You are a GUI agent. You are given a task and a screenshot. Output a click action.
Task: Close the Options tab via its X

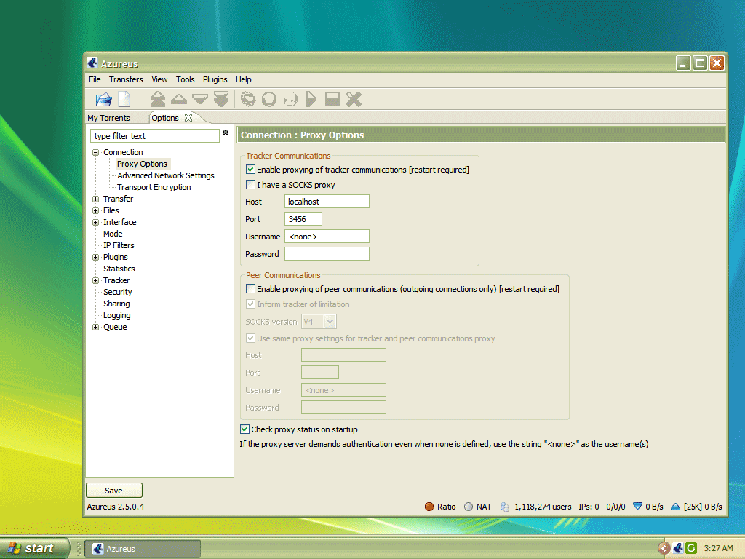tap(188, 118)
